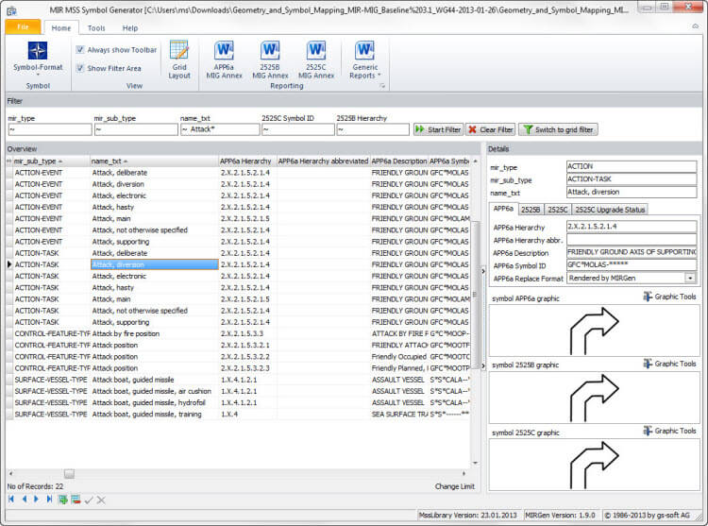Select the APP6a details tab

pos(503,209)
